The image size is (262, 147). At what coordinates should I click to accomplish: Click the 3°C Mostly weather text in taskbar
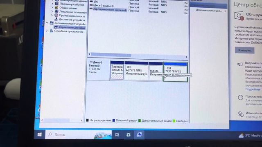[253, 136]
